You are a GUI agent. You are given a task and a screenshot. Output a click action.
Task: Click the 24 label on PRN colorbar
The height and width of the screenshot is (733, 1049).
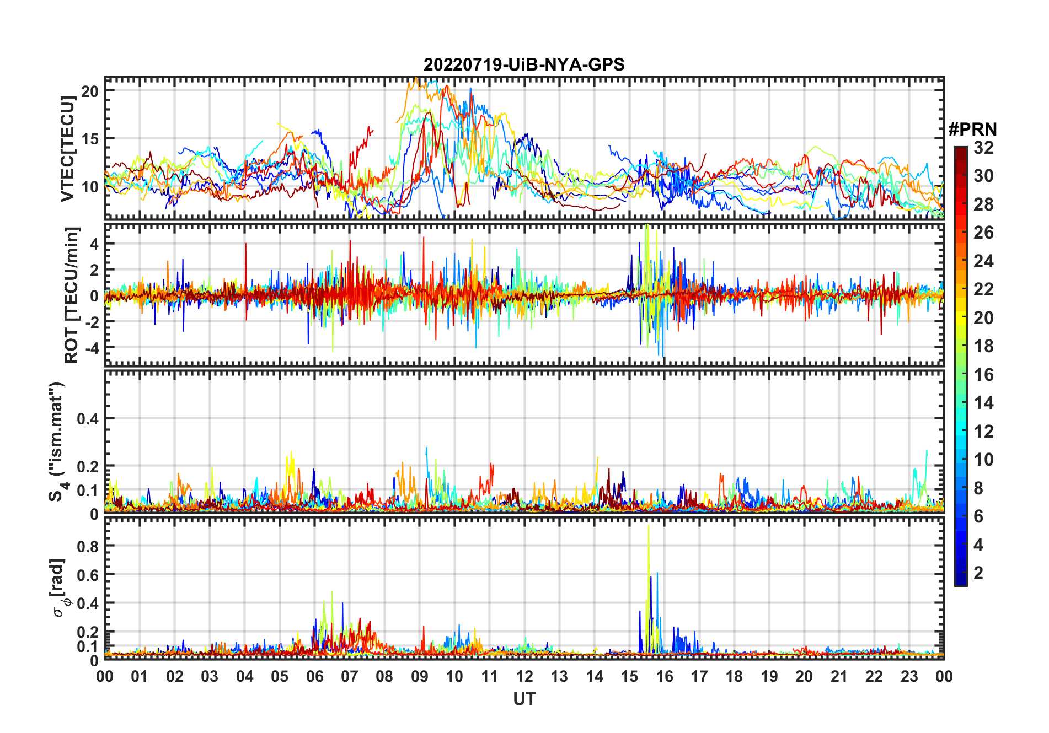(984, 261)
